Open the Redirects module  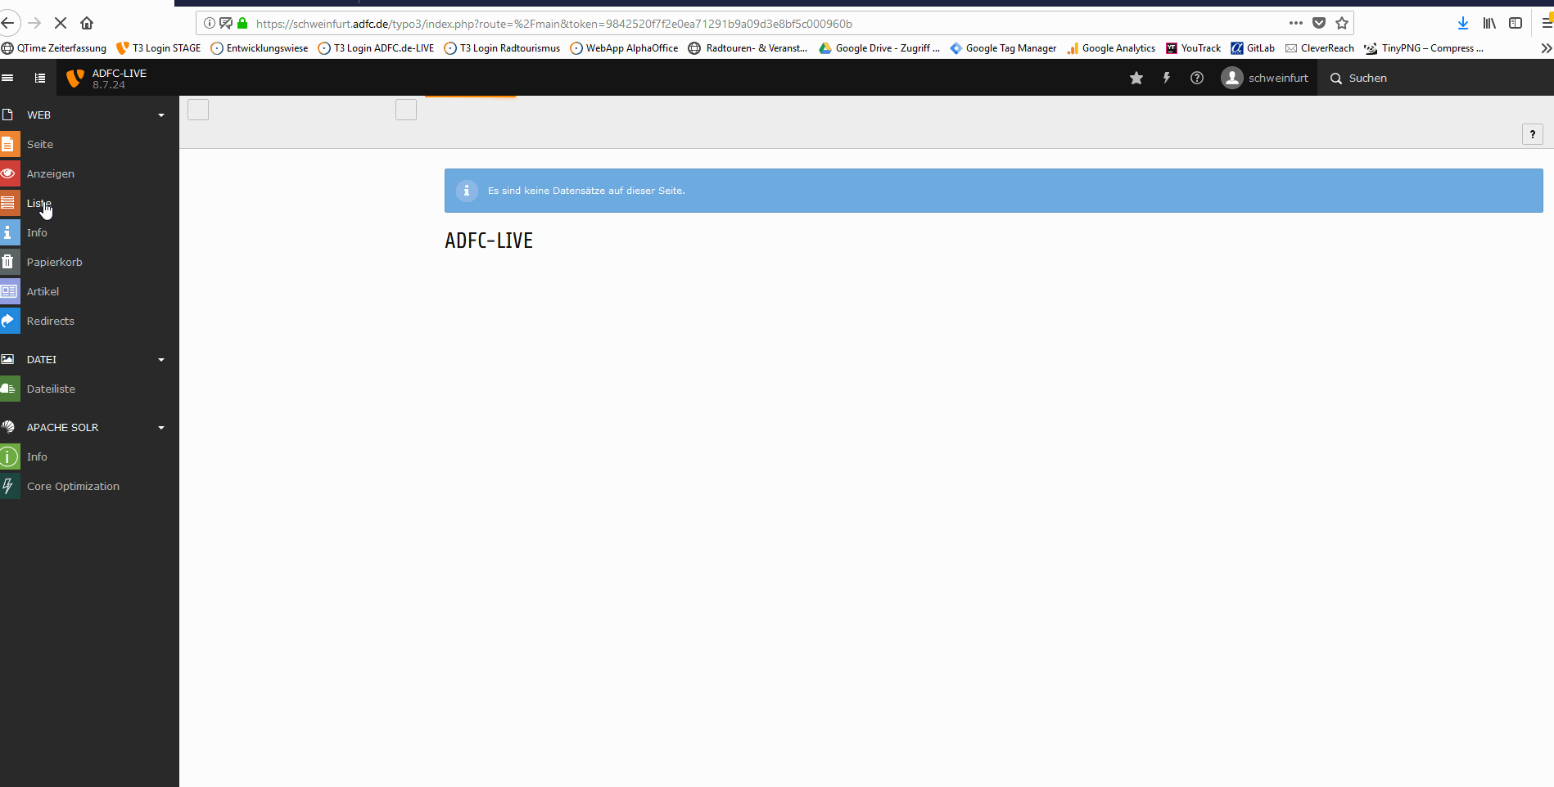[x=50, y=321]
